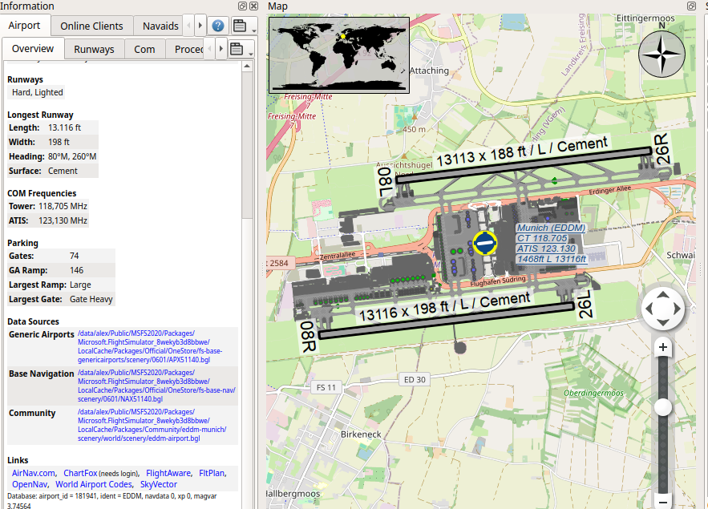Open the OpenNav link
Viewport: 708px width, 509px height.
[30, 484]
